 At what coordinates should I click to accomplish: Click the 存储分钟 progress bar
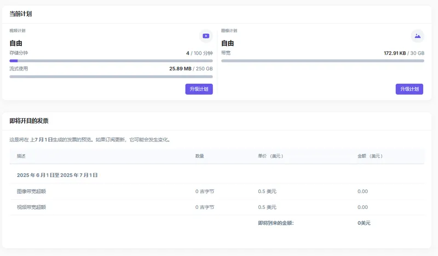[111, 61]
